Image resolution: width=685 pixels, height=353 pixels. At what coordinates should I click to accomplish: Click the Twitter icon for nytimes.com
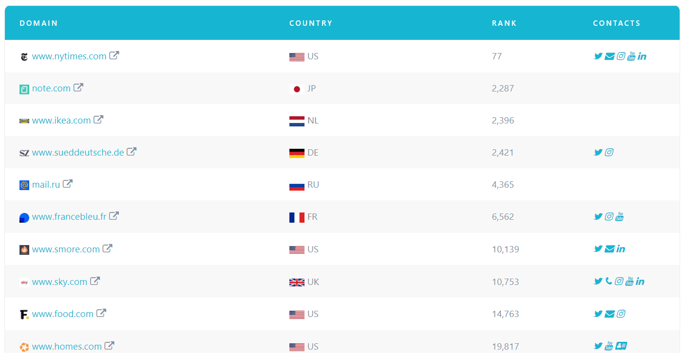tap(598, 56)
